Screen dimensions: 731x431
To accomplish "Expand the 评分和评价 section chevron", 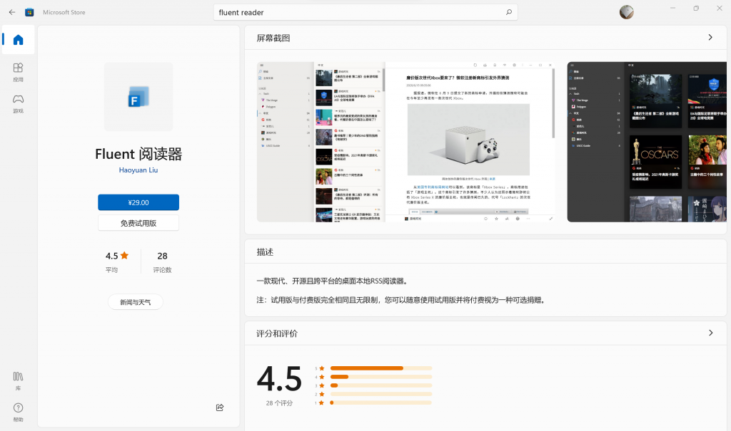I will point(710,333).
